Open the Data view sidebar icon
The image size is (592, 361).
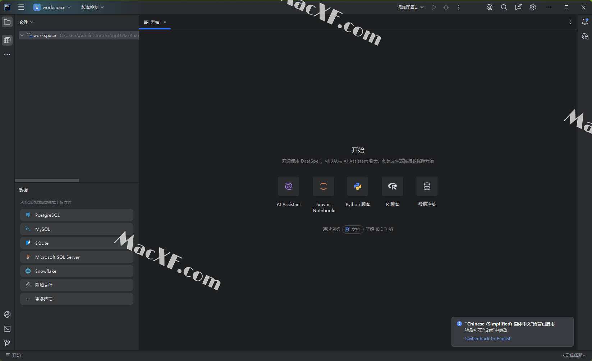7,40
